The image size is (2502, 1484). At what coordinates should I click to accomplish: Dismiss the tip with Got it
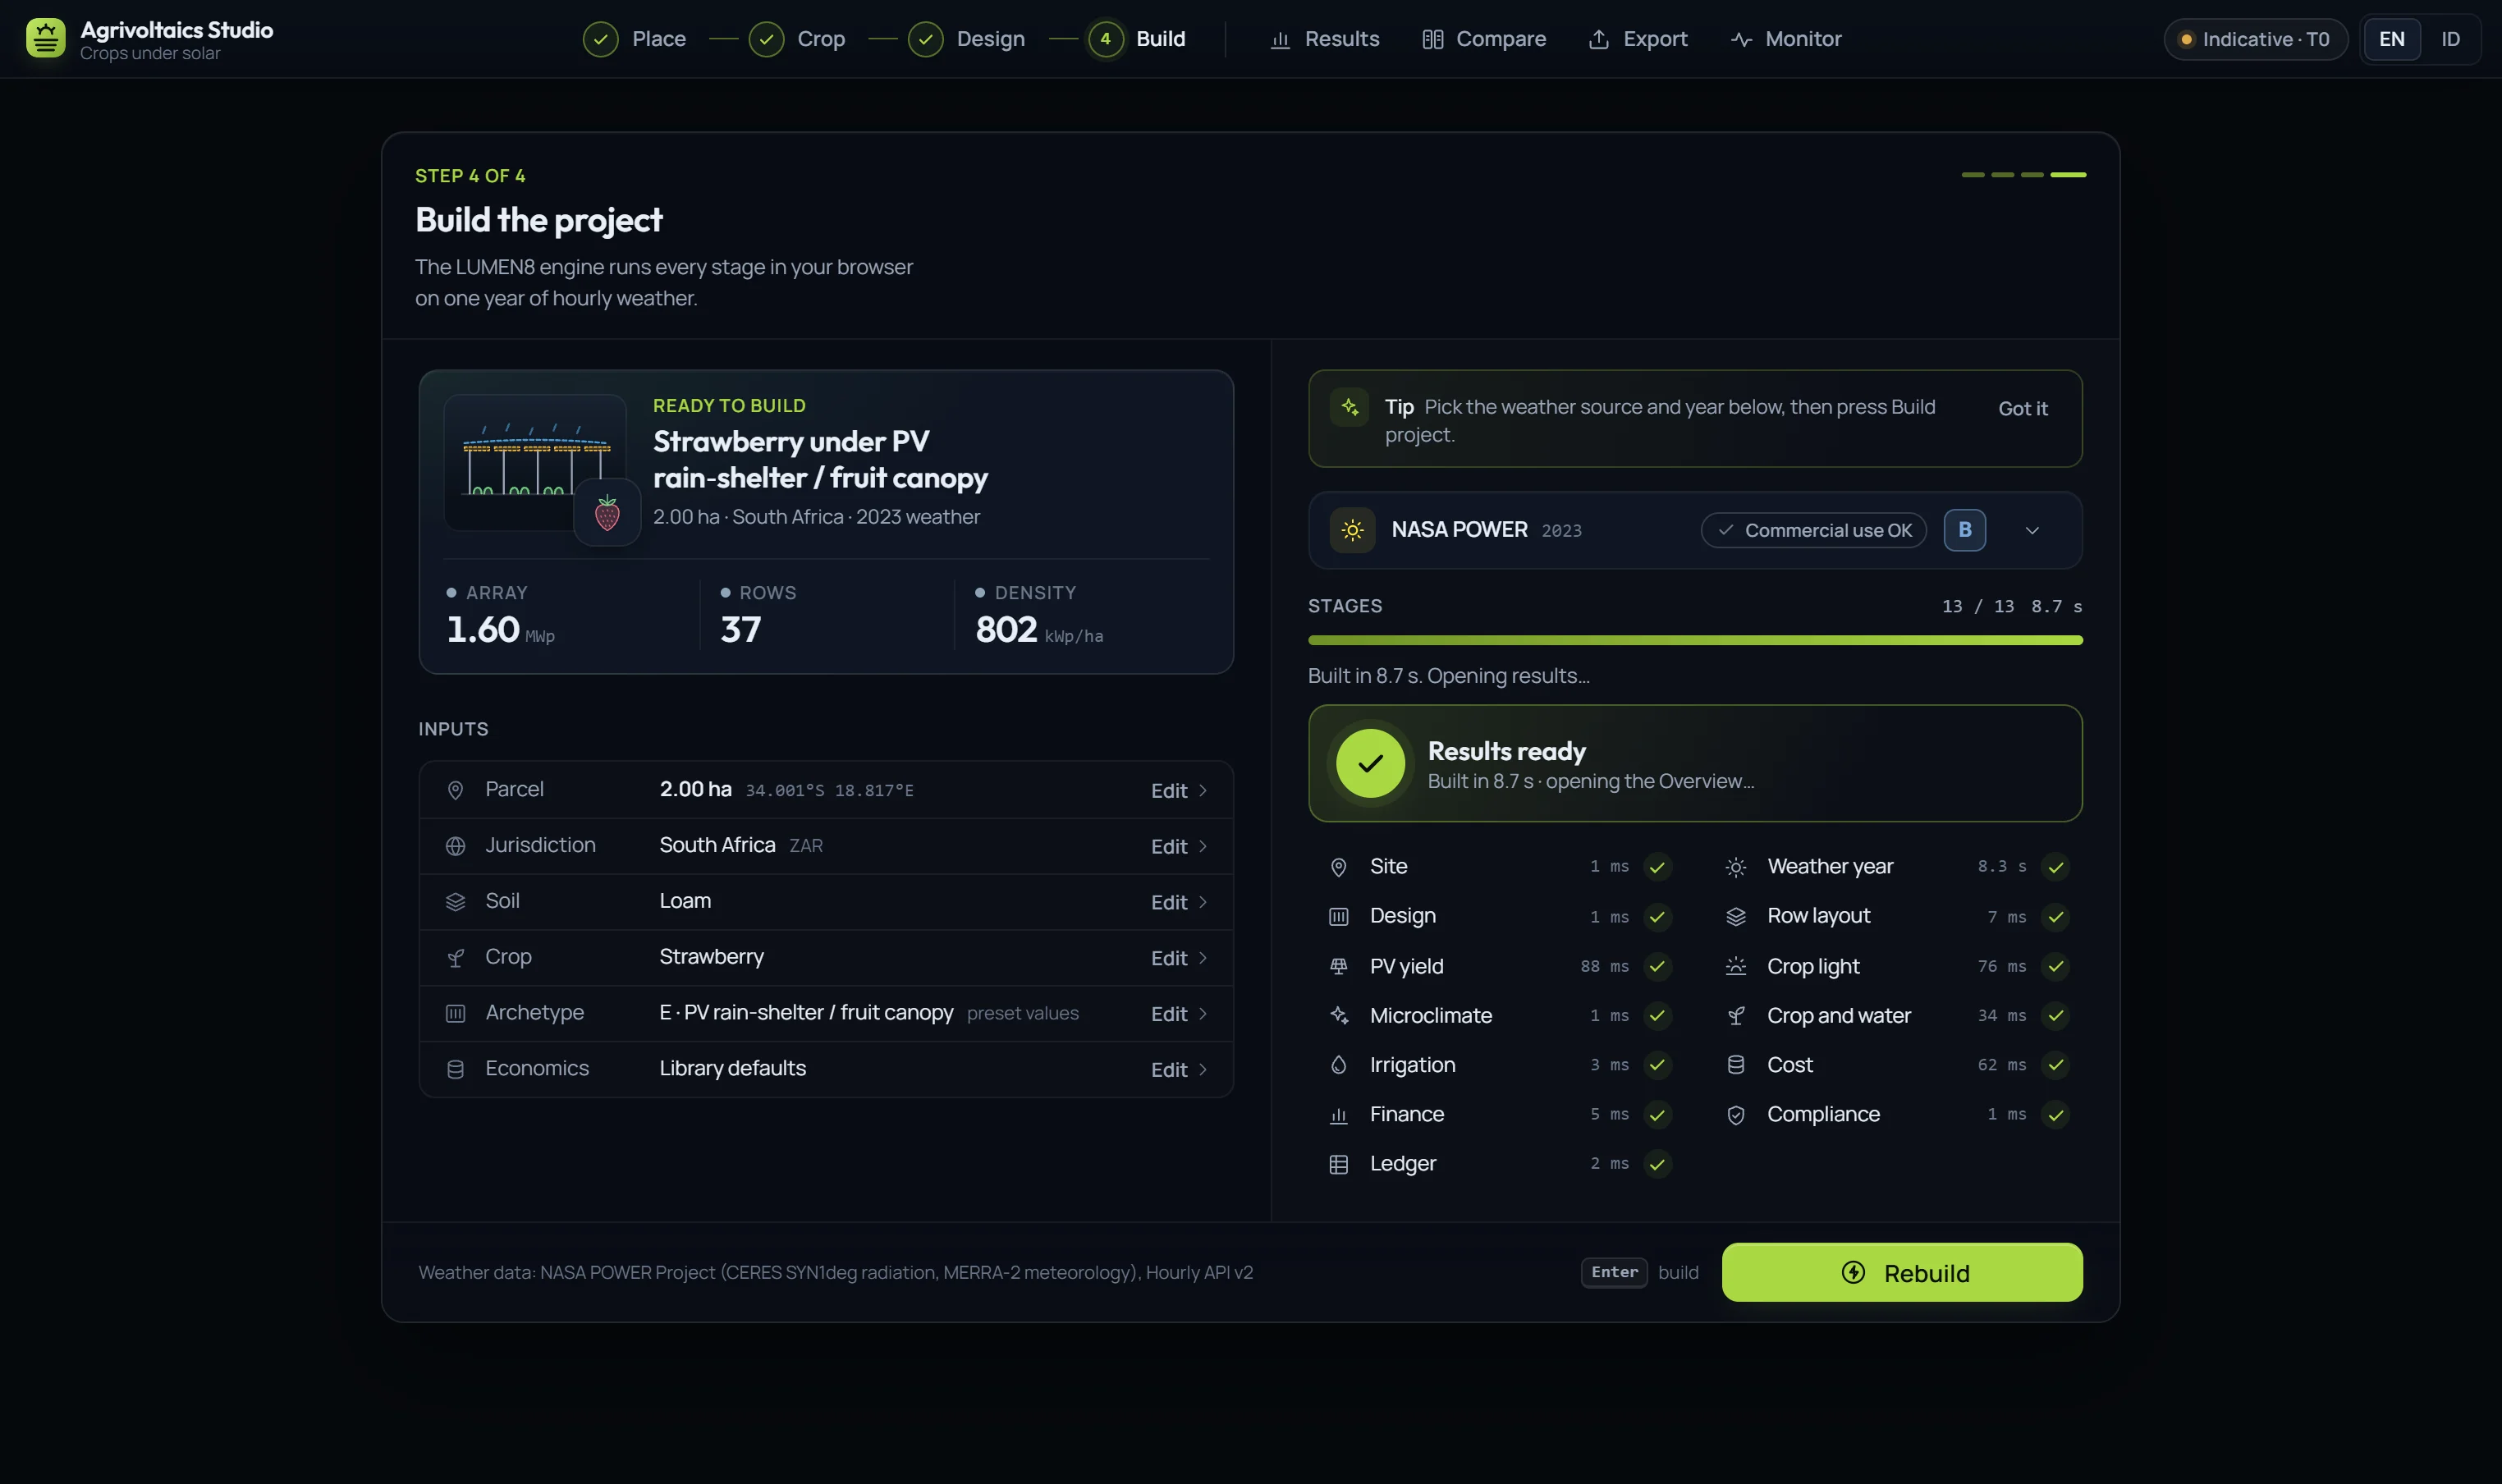(x=2022, y=408)
